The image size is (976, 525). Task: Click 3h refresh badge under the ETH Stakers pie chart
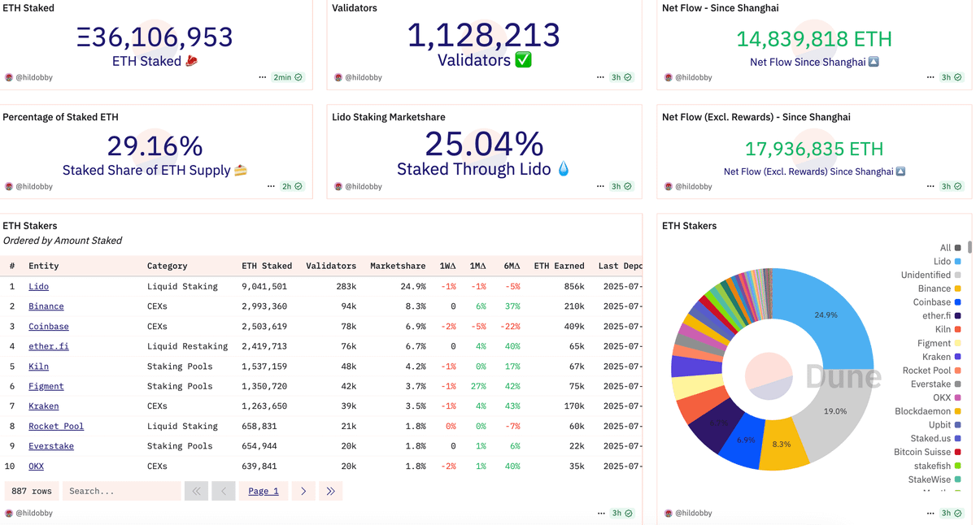[x=952, y=513]
